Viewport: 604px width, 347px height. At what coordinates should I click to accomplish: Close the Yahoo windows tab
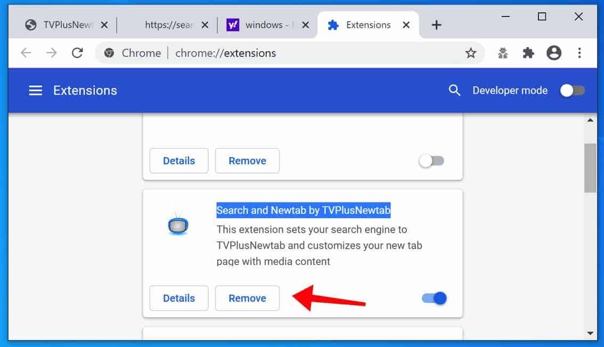pyautogui.click(x=306, y=25)
